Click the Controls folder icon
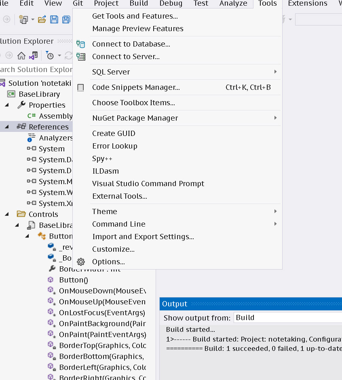This screenshot has height=380, width=342. [21, 214]
